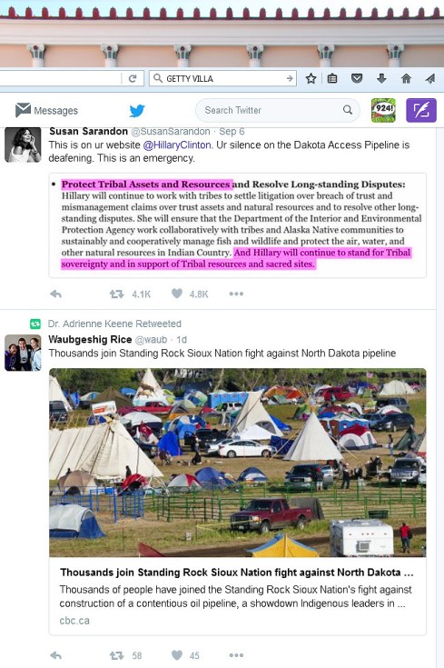Save the page to Pocket
444x668 pixels.
[357, 78]
